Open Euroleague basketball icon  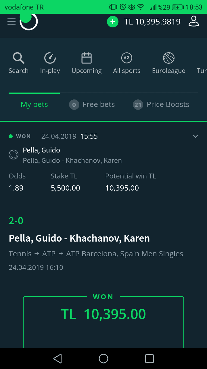(x=169, y=58)
